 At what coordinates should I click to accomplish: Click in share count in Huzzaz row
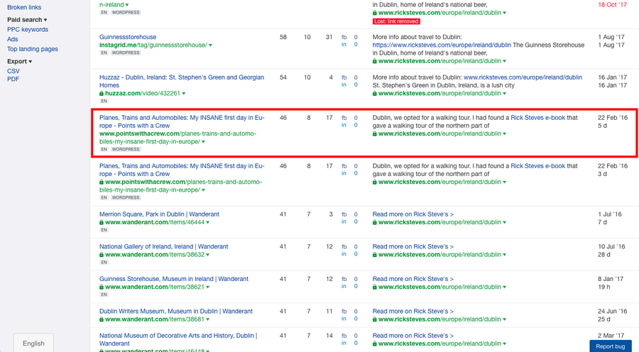(x=356, y=84)
